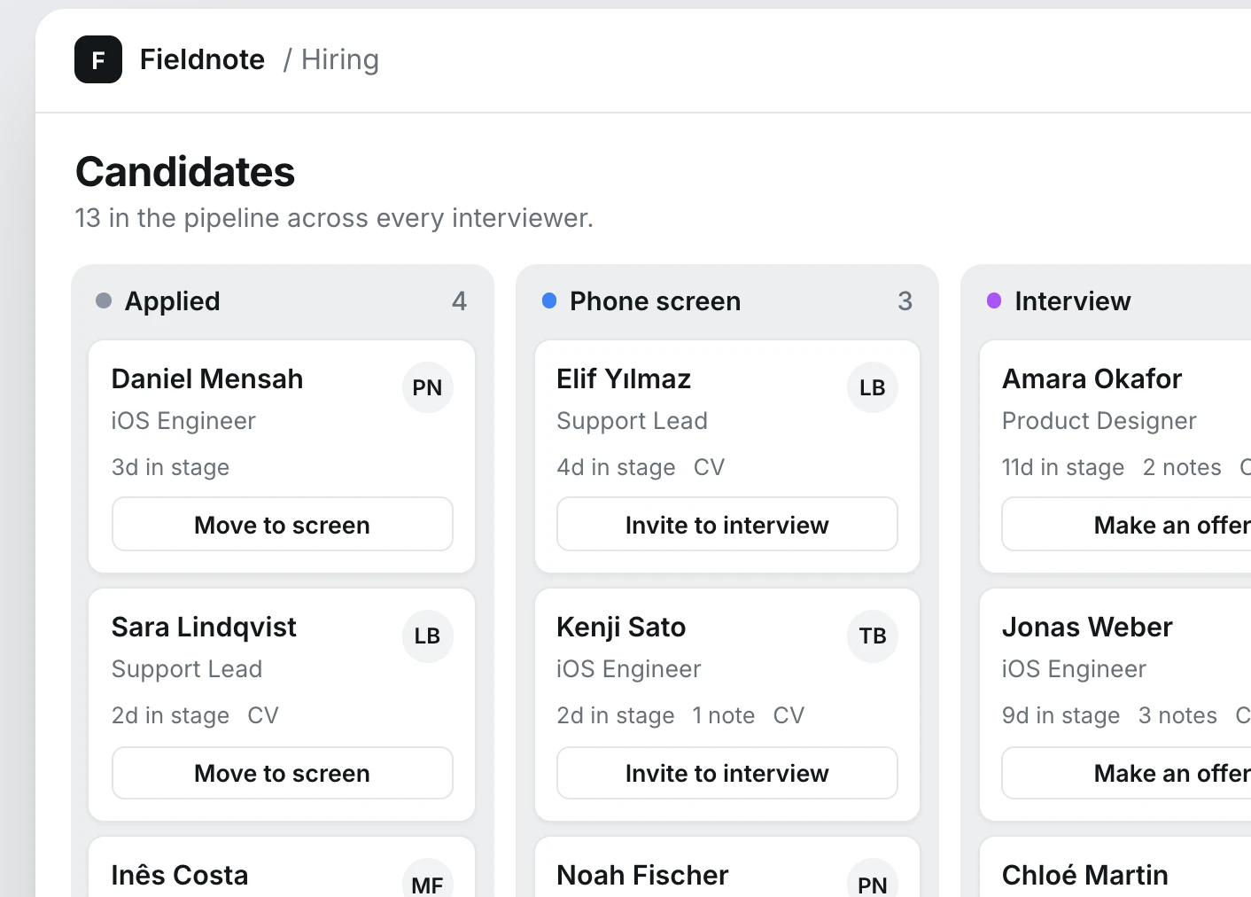Open Elif Yılmaz's candidate card
Image resolution: width=1251 pixels, height=897 pixels.
click(727, 456)
